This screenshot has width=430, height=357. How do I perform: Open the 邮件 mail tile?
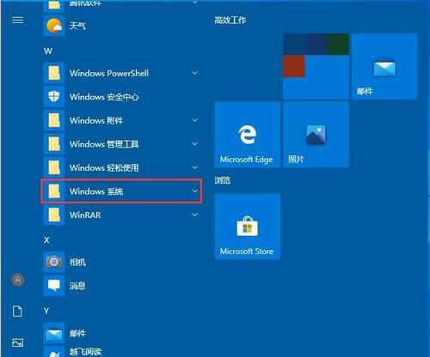[384, 66]
